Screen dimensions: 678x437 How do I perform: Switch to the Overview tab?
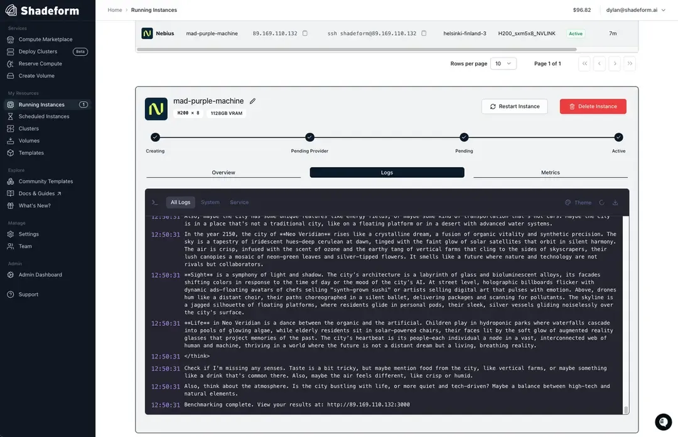pyautogui.click(x=223, y=173)
